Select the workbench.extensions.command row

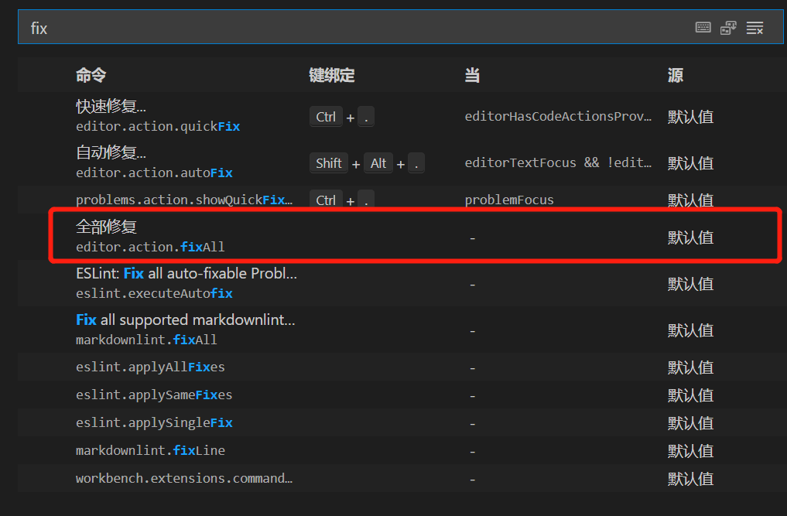coord(184,478)
